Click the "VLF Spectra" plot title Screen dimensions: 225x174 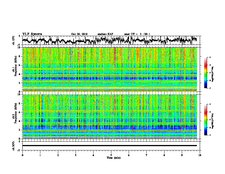pyautogui.click(x=32, y=34)
